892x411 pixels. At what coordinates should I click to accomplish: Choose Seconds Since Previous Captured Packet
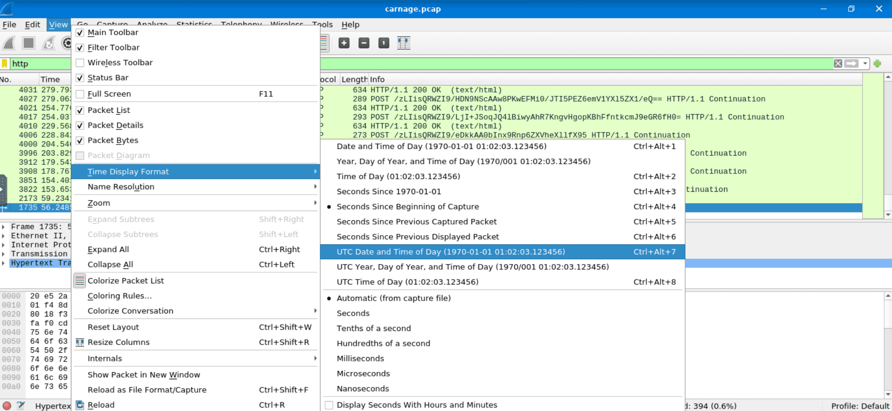[503, 222]
